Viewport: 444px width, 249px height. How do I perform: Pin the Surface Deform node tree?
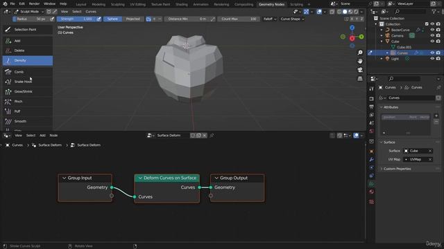pos(212,136)
